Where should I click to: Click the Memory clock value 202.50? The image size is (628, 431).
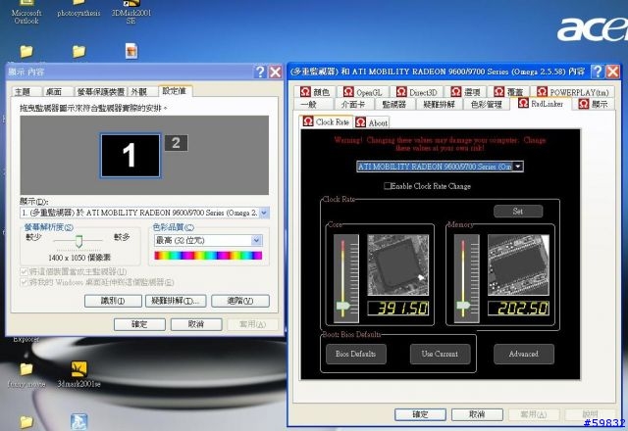[x=518, y=309]
